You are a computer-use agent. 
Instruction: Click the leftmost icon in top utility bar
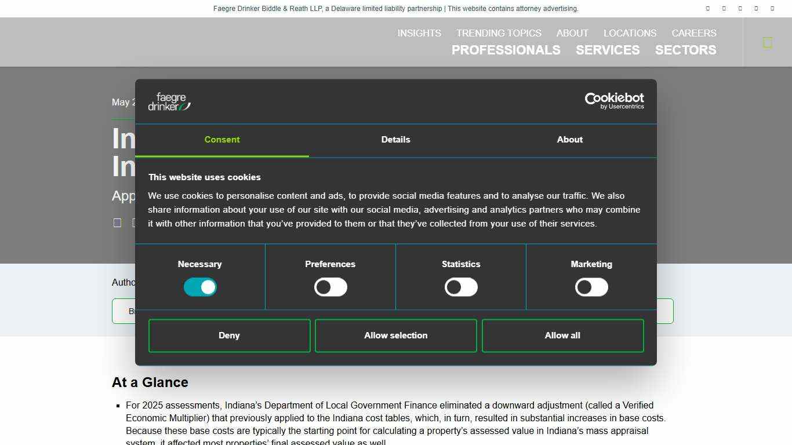pyautogui.click(x=707, y=9)
